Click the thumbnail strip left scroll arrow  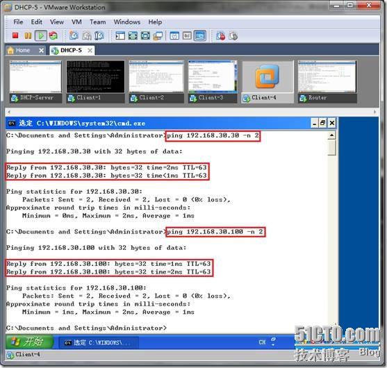(x=9, y=112)
